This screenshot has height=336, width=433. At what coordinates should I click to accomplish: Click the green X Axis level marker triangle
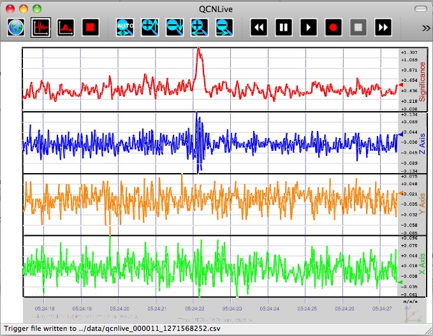click(400, 282)
